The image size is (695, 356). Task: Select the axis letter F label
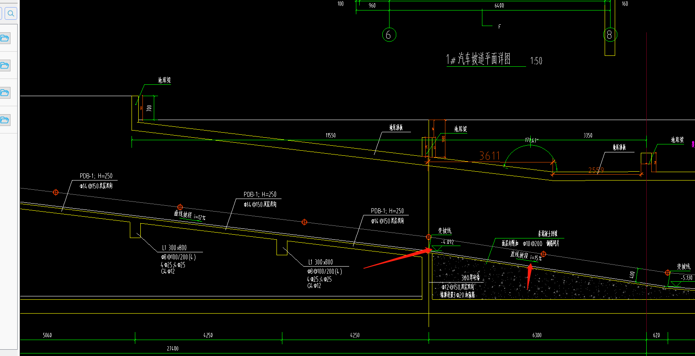499,26
